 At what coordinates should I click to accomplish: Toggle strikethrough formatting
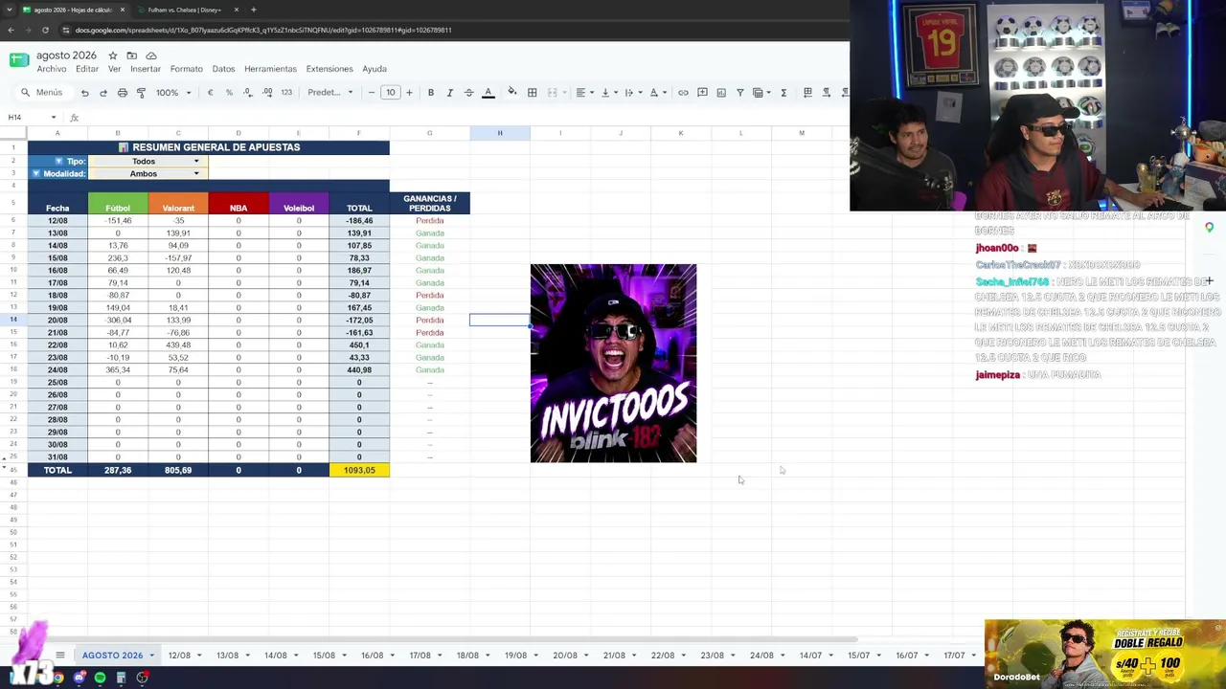click(x=468, y=93)
